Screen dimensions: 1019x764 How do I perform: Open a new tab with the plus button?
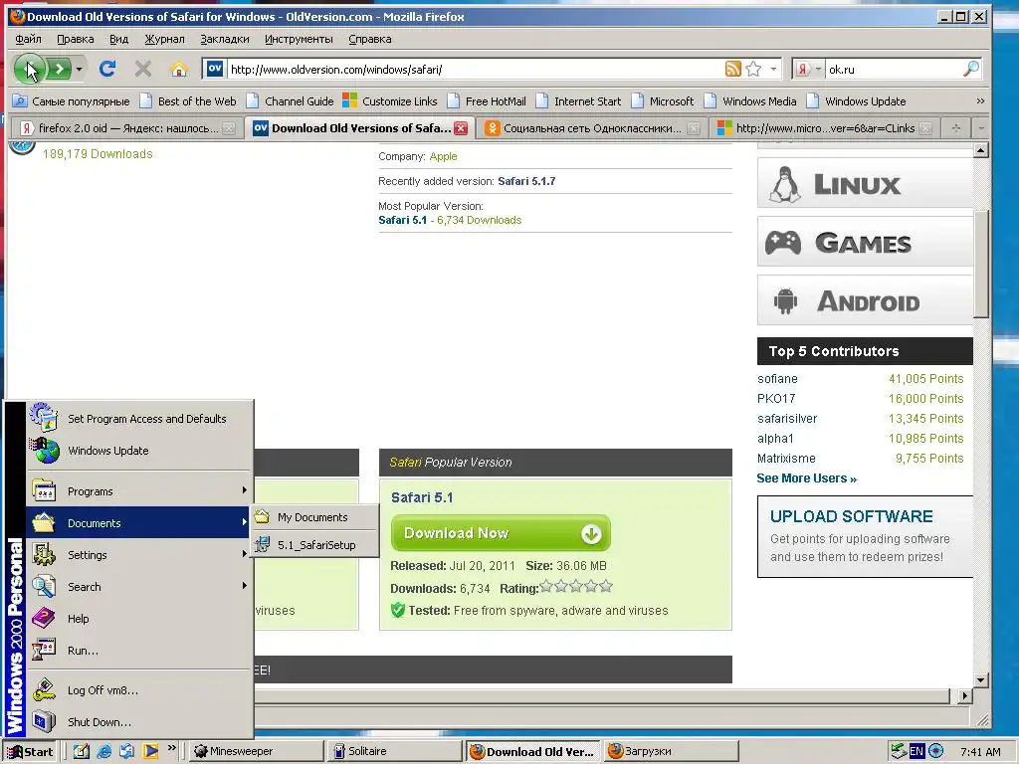pos(956,128)
